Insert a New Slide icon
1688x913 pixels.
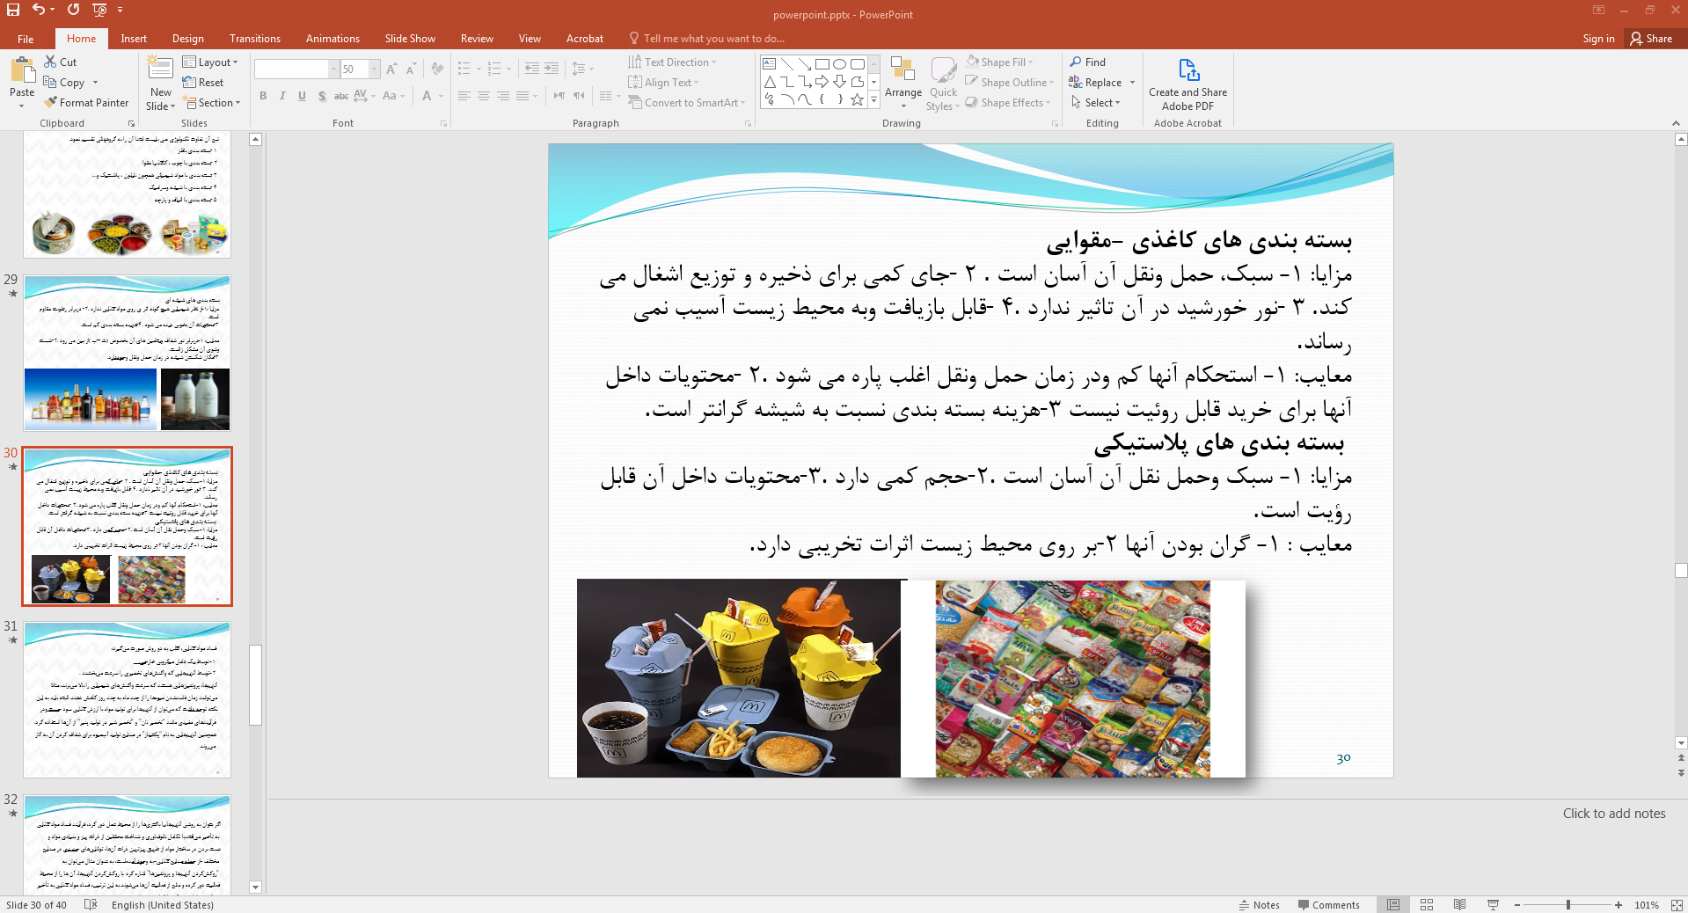160,69
